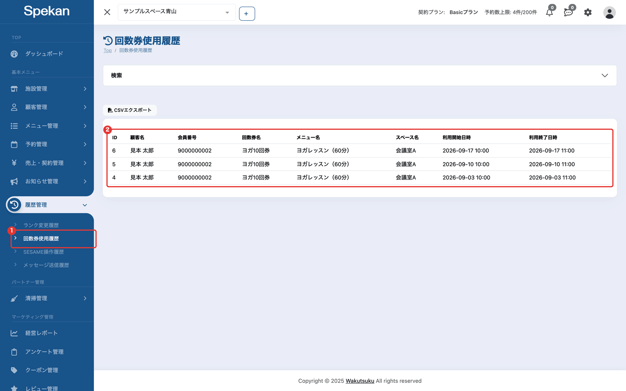Expand the 施設管理 submenu chevron
The image size is (626, 391).
(x=85, y=89)
